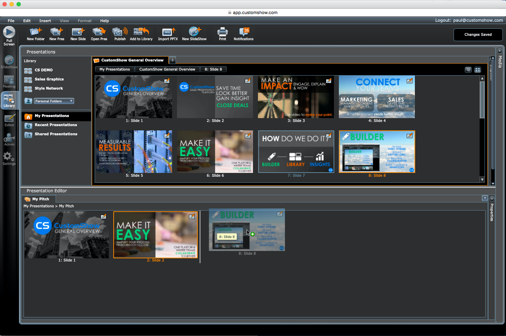
Task: Import a PPTX file
Action: click(168, 34)
